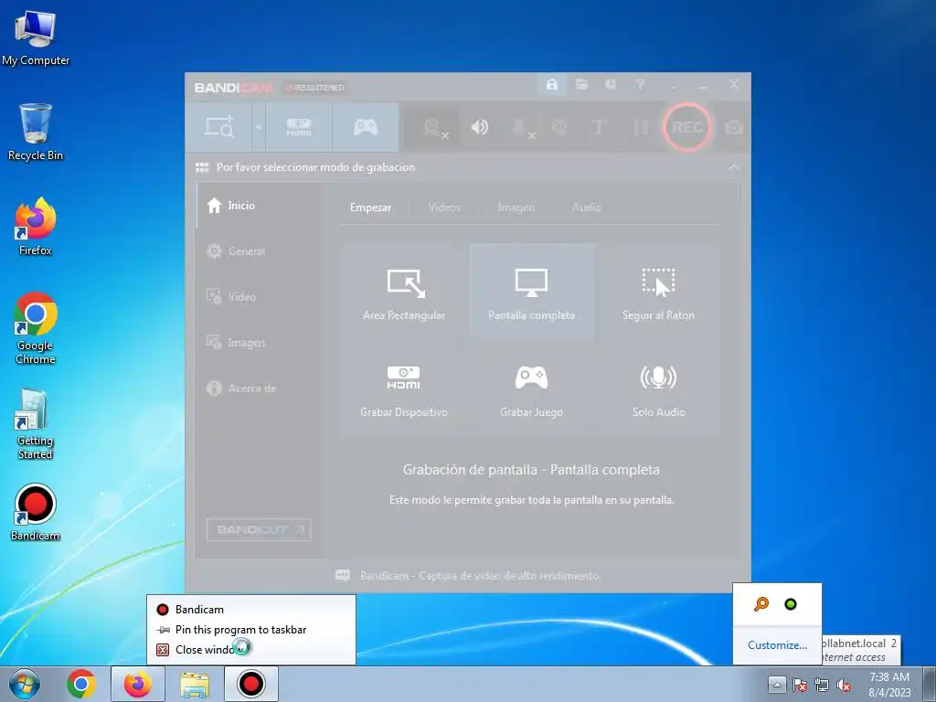Switch to the Empezar tab

point(371,207)
